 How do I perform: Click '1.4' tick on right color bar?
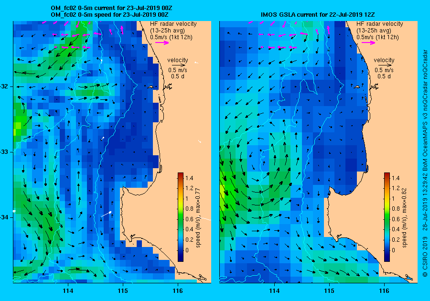pos(396,178)
